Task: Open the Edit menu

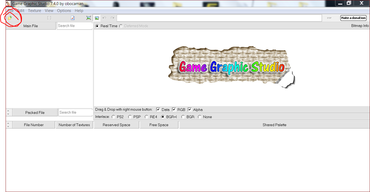Action: (x=21, y=11)
